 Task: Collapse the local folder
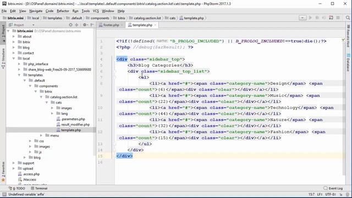click(13, 58)
